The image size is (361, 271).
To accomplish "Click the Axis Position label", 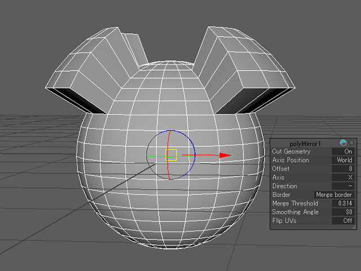I will 290,160.
